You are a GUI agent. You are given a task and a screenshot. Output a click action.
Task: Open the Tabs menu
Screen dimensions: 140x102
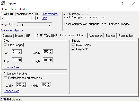pos(13,9)
